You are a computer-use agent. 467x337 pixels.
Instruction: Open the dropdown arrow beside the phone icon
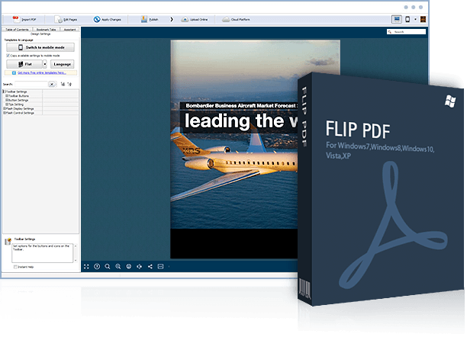pos(415,19)
